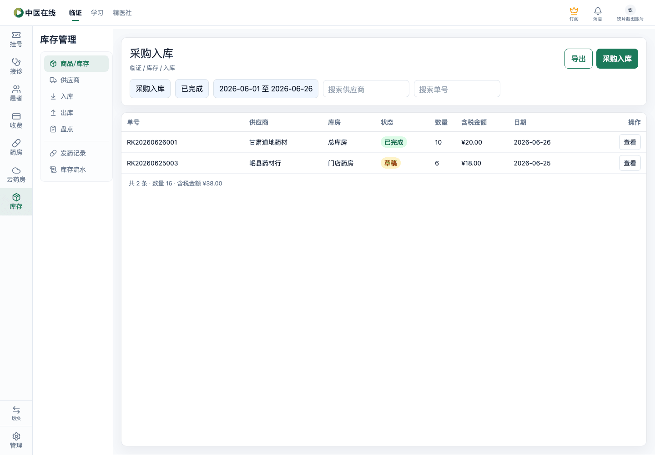Image resolution: width=655 pixels, height=455 pixels.
Task: Open 供应商 supplier menu item
Action: [76, 80]
